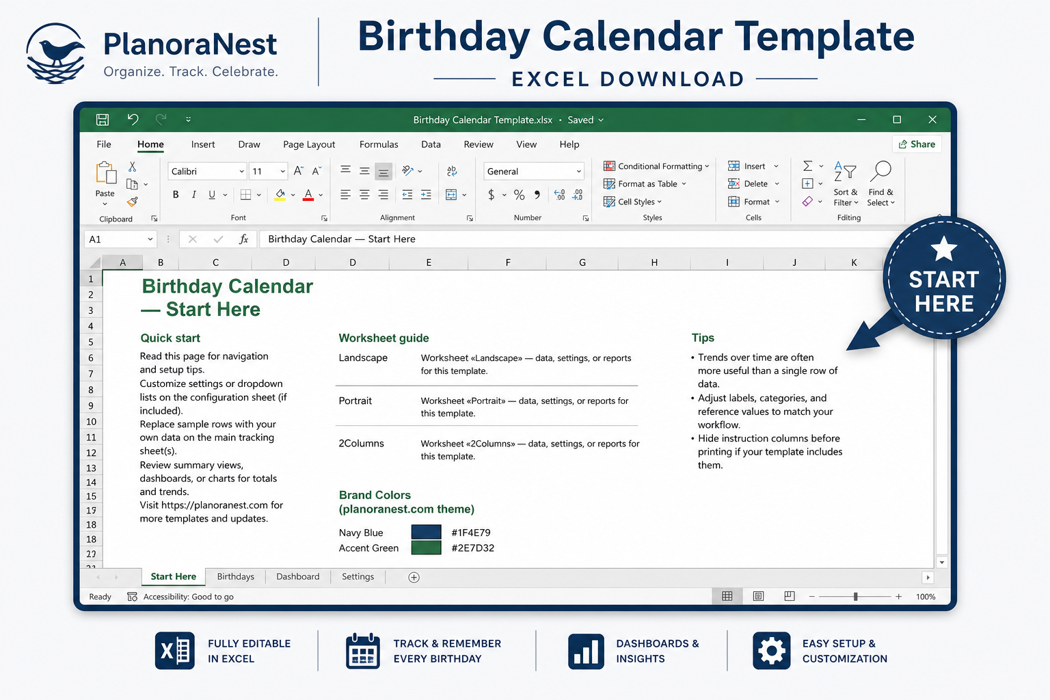This screenshot has width=1050, height=700.
Task: Expand Conditional Formatting menu
Action: [656, 166]
